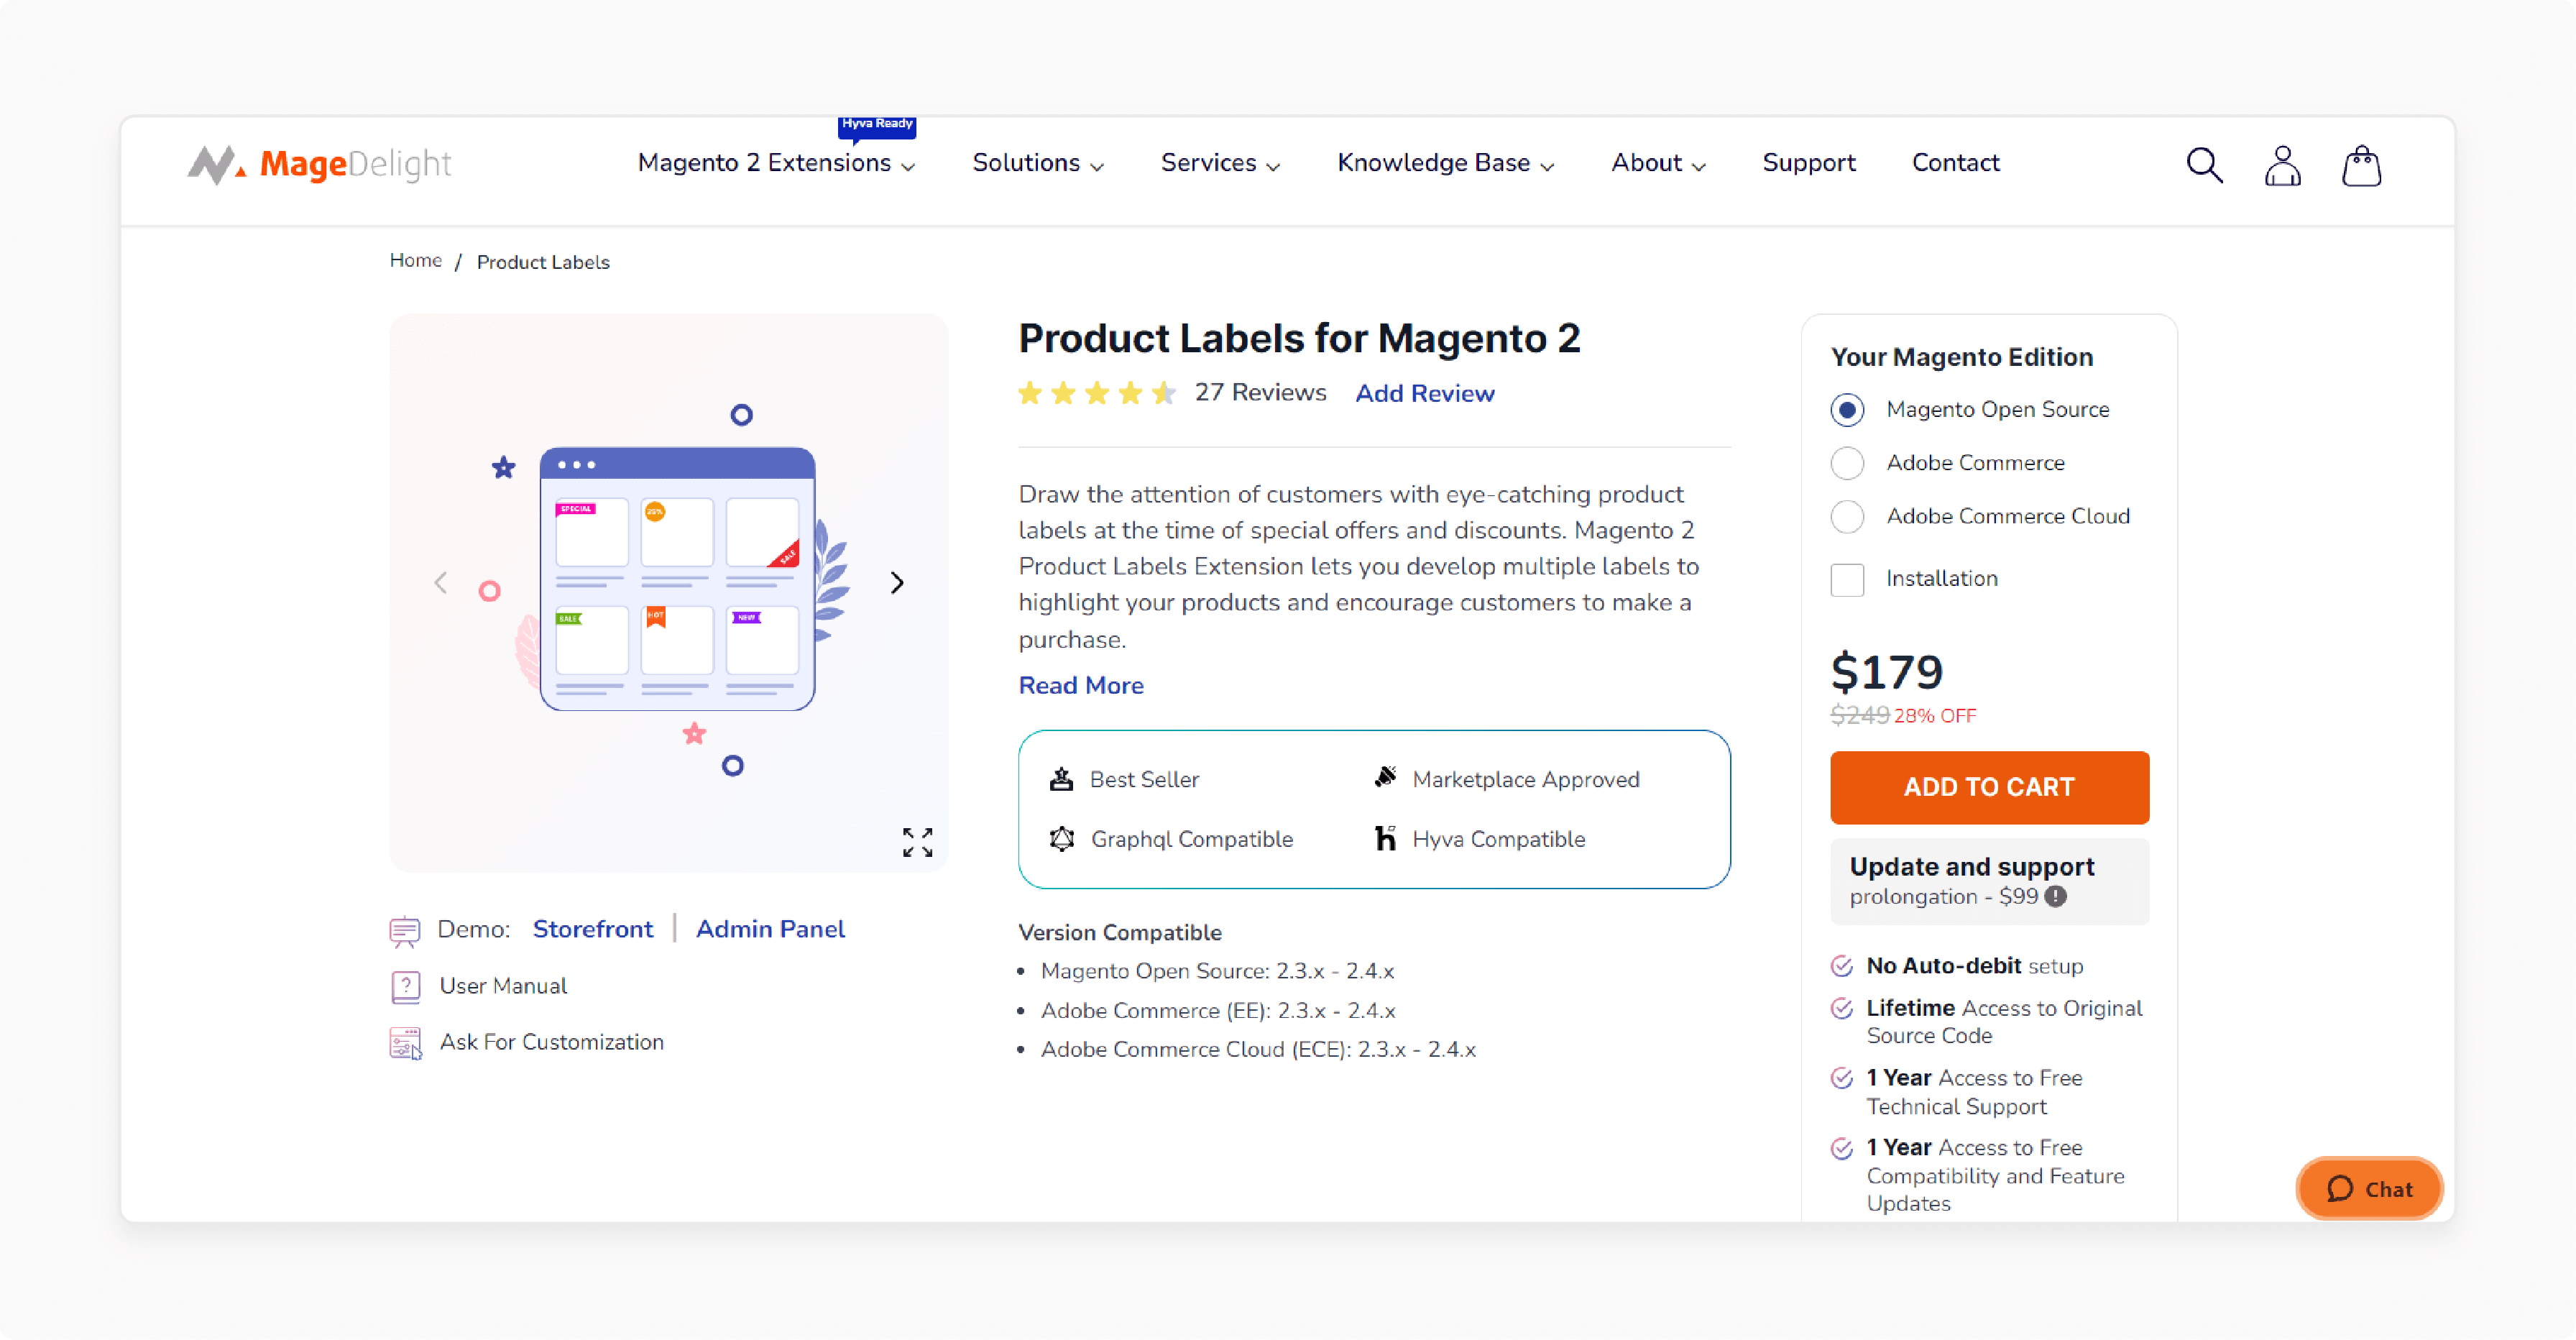Image resolution: width=2576 pixels, height=1340 pixels.
Task: Click the Hyva Compatible icon
Action: coord(1385,838)
